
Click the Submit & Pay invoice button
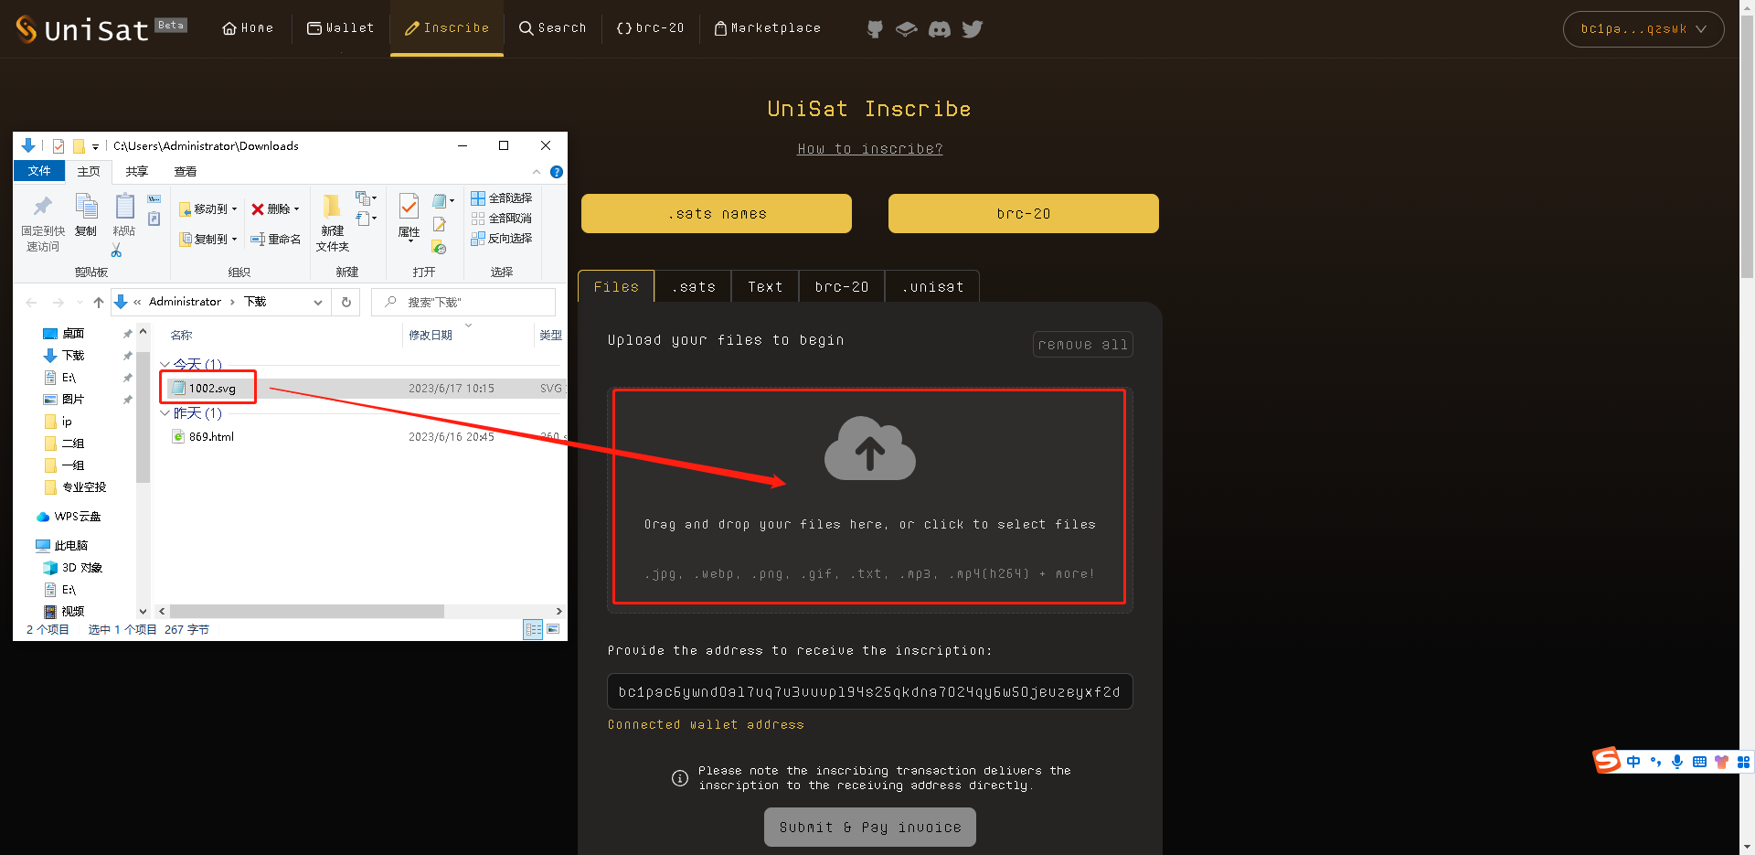point(869,827)
